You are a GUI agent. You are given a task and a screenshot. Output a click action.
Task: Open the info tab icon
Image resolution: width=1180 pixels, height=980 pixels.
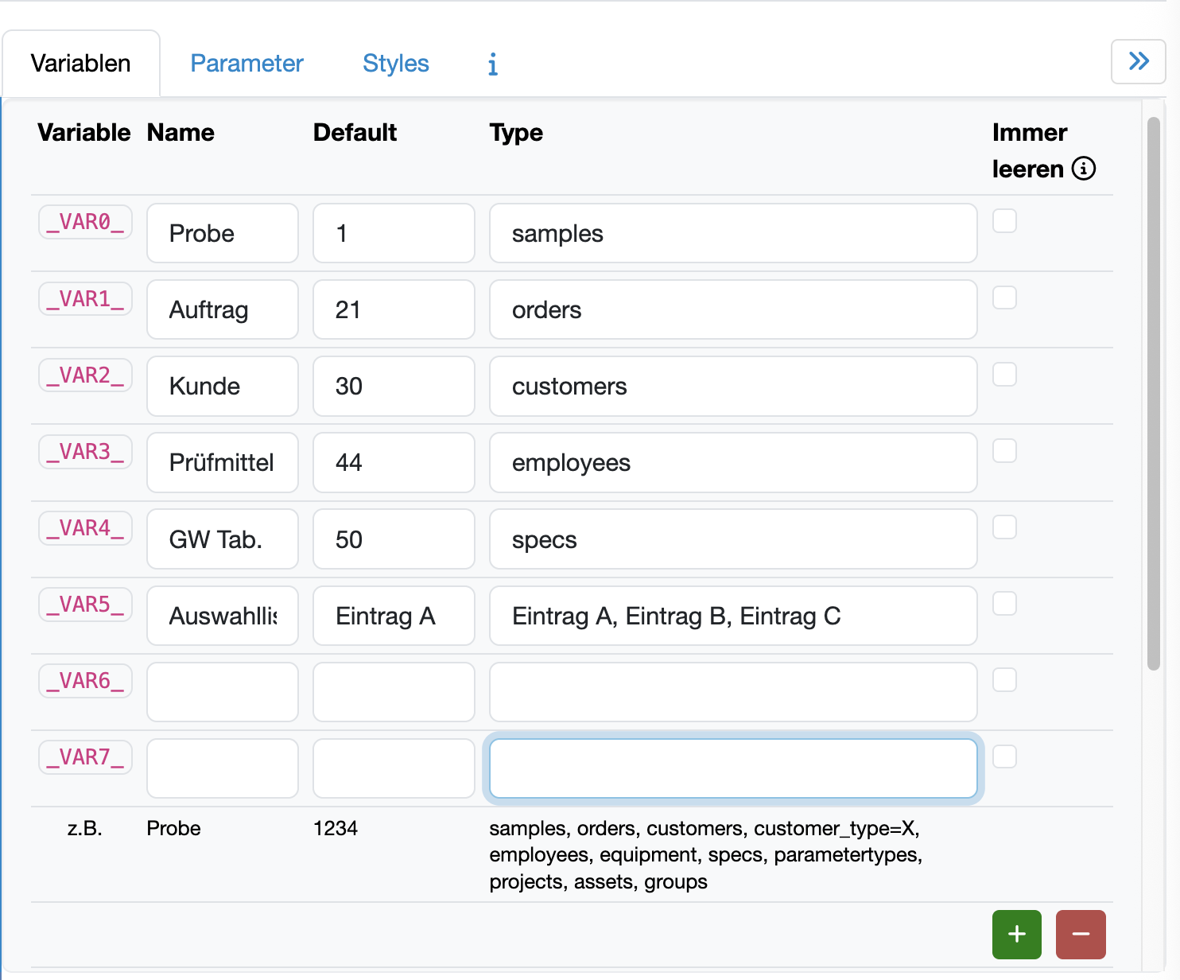[492, 64]
